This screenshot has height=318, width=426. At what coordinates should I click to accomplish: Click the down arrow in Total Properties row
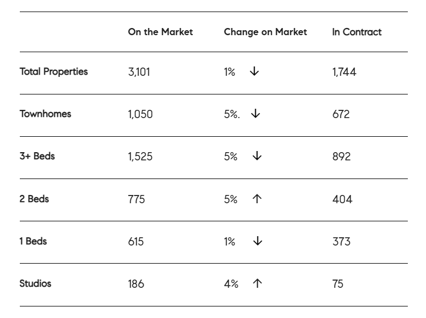tap(254, 72)
